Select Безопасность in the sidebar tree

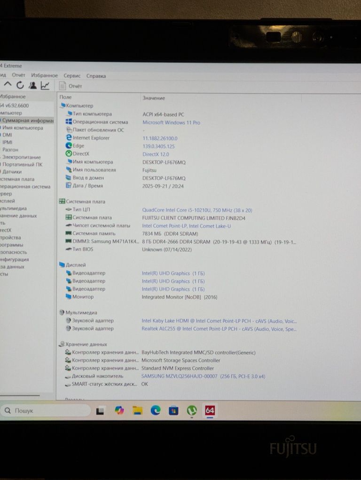tap(14, 252)
